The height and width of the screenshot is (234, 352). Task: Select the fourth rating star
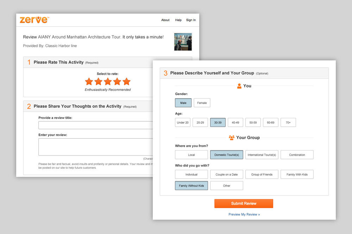click(117, 81)
